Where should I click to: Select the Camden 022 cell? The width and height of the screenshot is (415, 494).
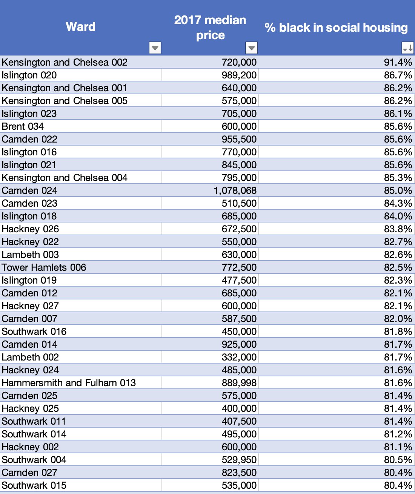click(81, 139)
